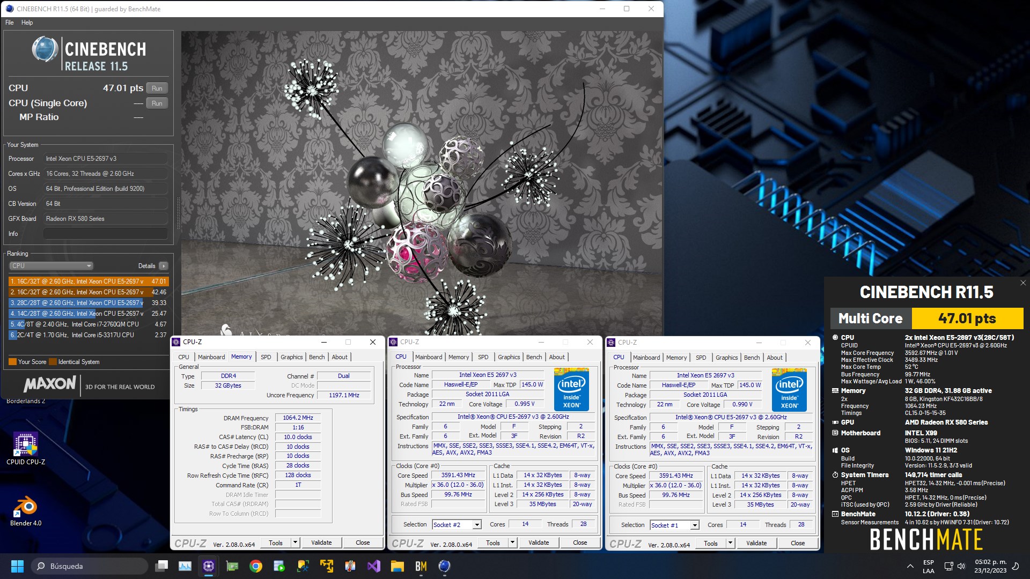Click Close button in Socket #2 CPU-Z window

580,543
